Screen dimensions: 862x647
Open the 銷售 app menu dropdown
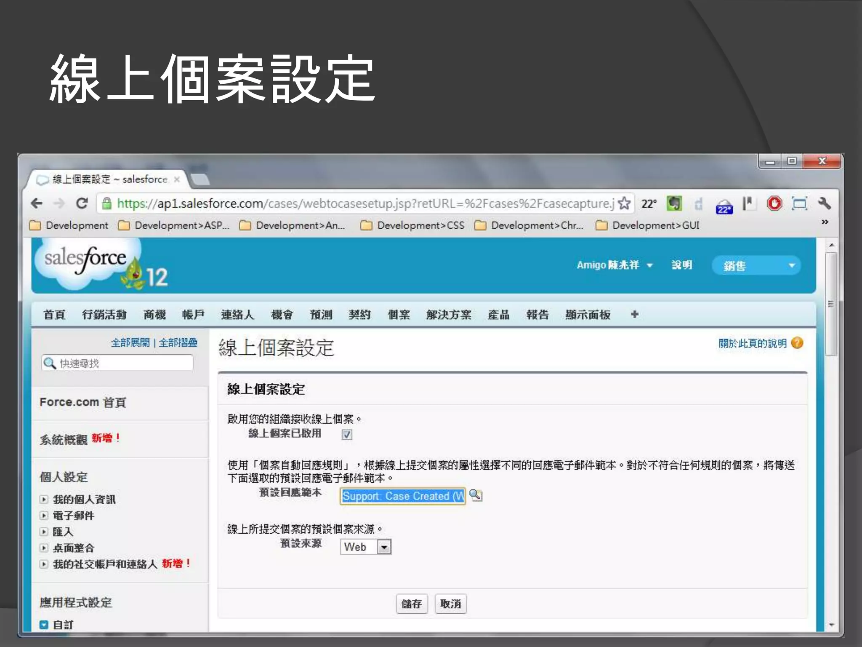point(756,265)
